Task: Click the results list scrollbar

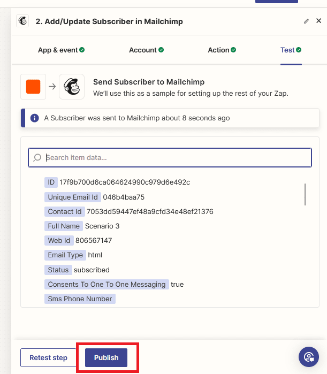Action: [x=305, y=194]
